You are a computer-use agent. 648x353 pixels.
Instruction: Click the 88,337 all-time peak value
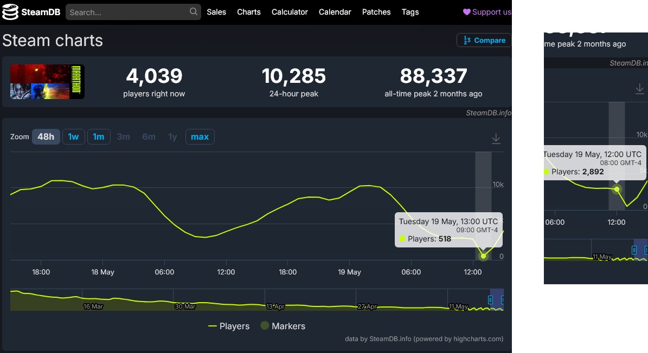pyautogui.click(x=433, y=76)
